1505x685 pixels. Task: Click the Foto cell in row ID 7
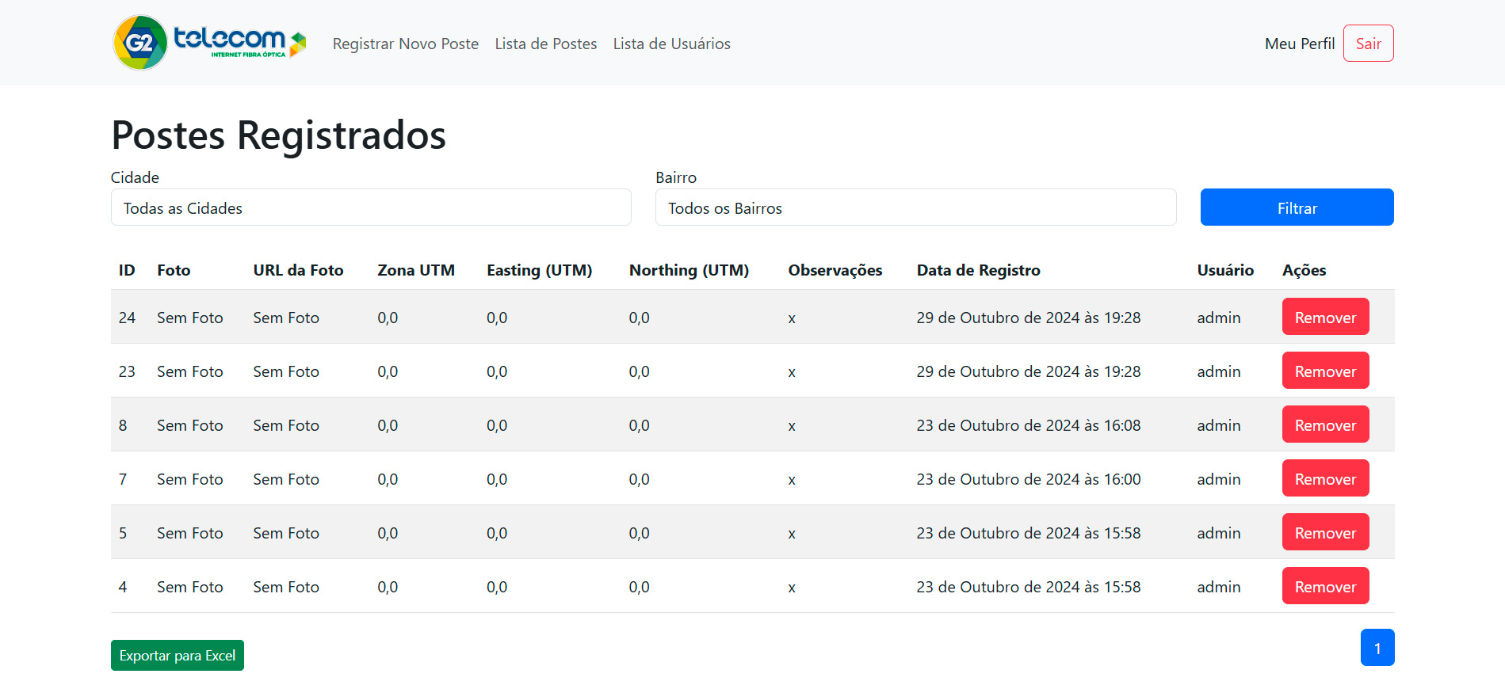pyautogui.click(x=190, y=479)
